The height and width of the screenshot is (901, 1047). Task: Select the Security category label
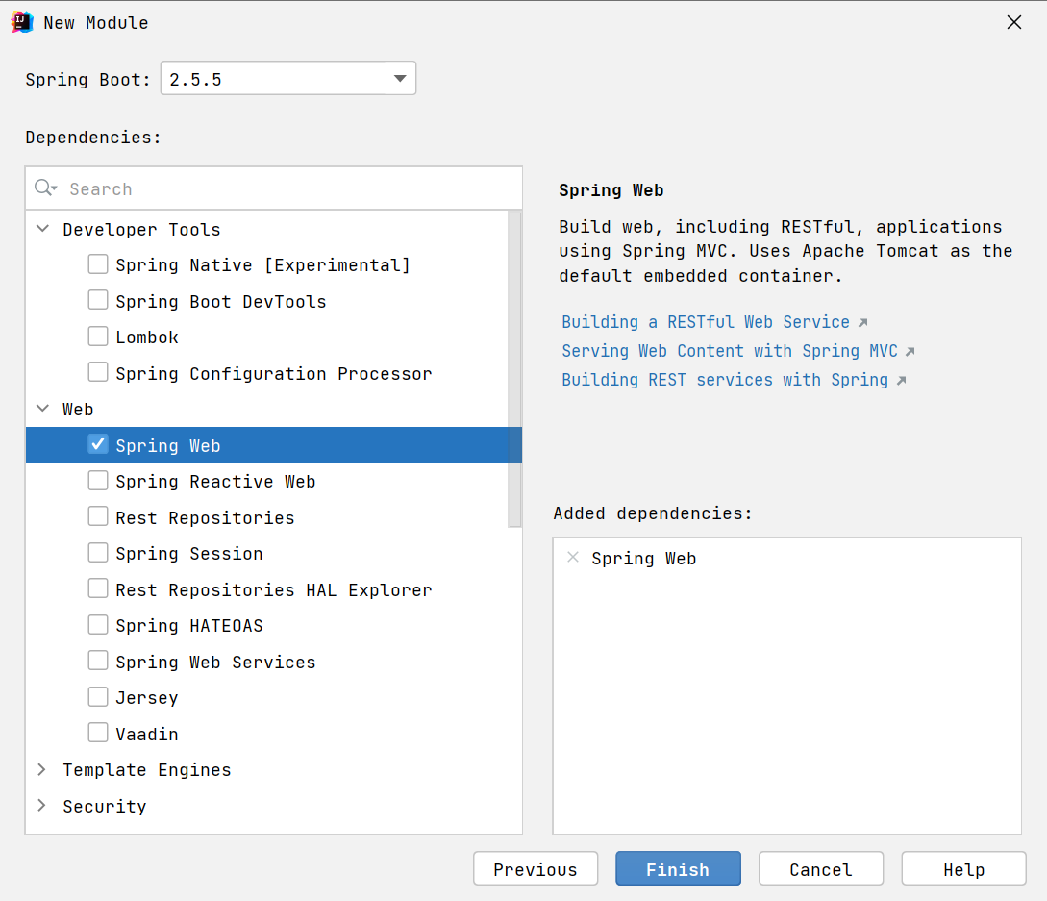pyautogui.click(x=104, y=806)
